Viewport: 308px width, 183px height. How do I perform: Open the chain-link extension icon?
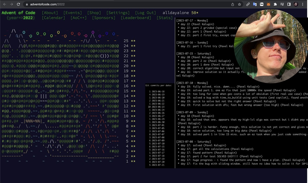248,4
